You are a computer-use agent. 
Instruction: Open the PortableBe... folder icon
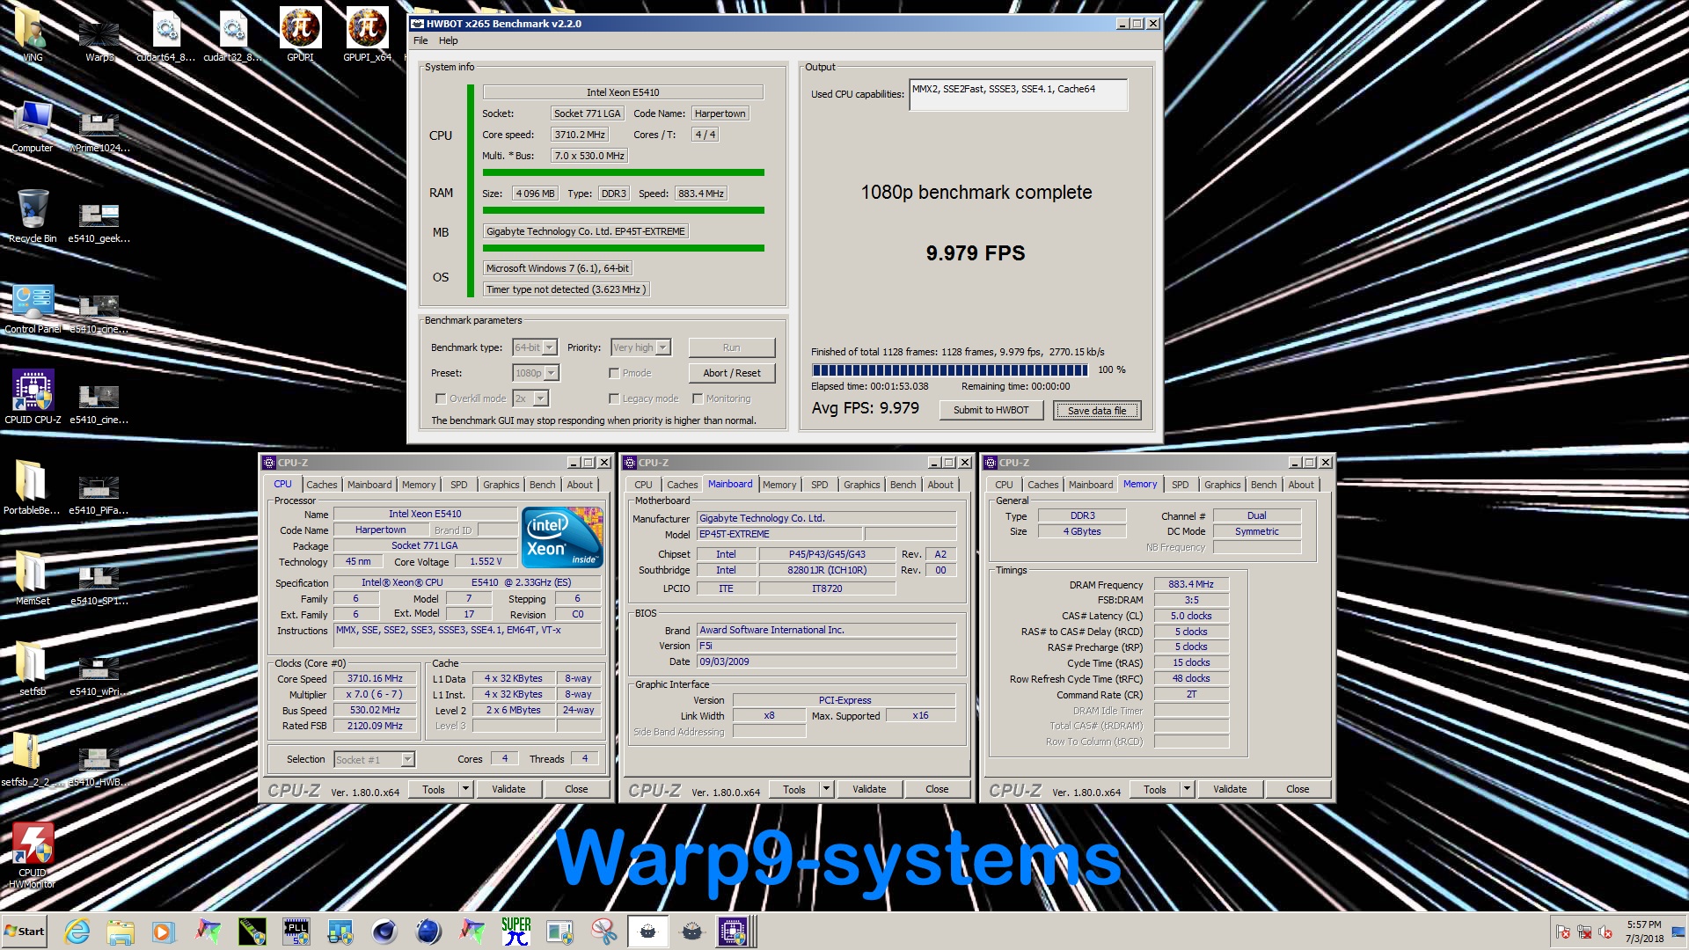[x=33, y=488]
